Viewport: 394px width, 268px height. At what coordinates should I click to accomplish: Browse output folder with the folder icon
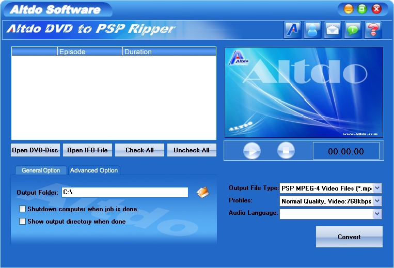coord(203,193)
